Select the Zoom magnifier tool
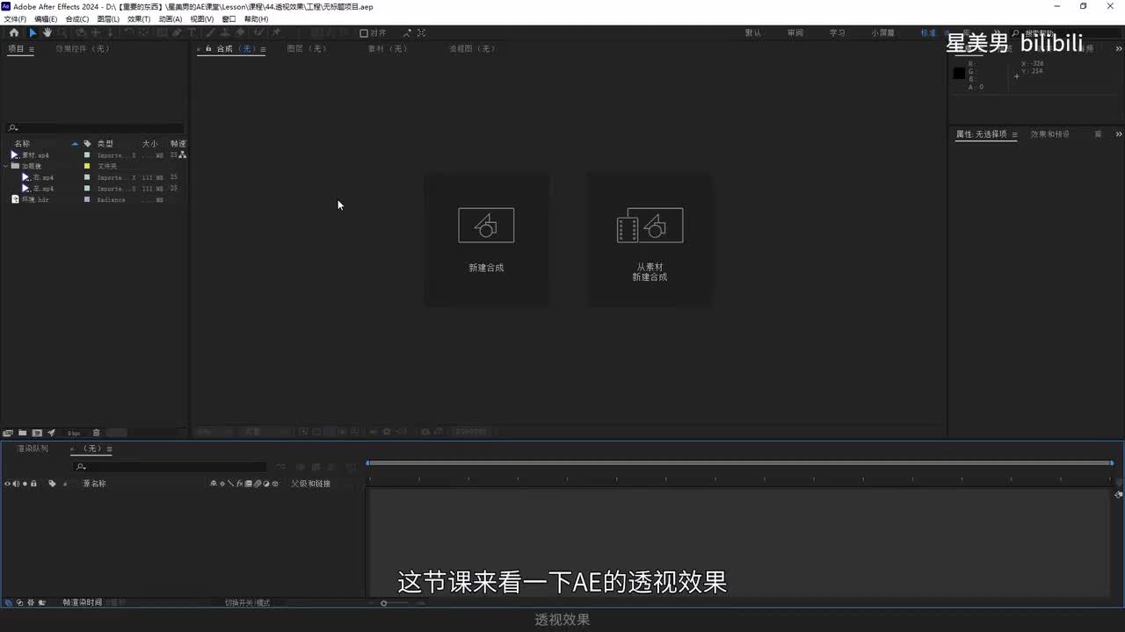The image size is (1125, 632). 62,32
